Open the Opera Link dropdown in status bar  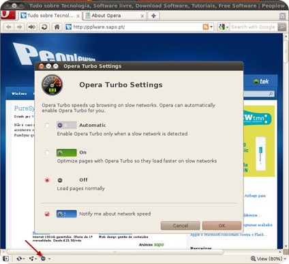pos(24,259)
